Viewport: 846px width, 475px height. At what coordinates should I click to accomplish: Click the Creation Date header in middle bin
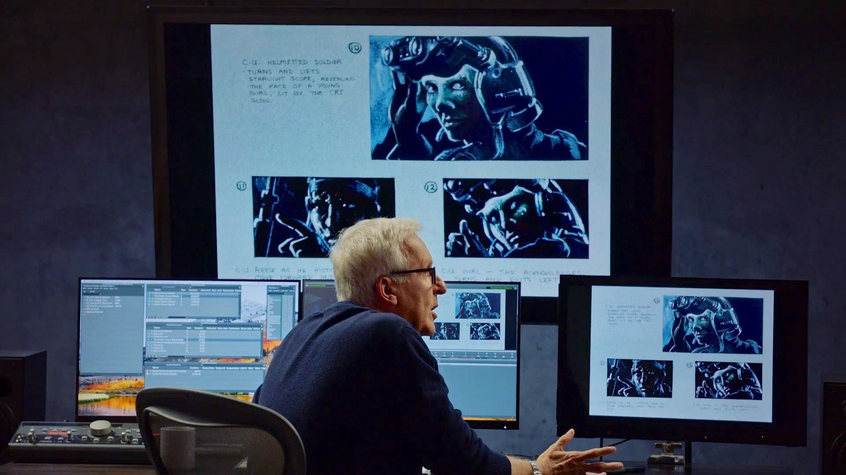211,328
